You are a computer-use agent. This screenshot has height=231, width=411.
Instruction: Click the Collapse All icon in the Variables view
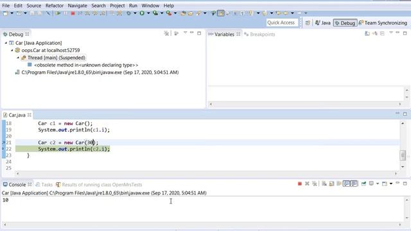tap(382, 33)
